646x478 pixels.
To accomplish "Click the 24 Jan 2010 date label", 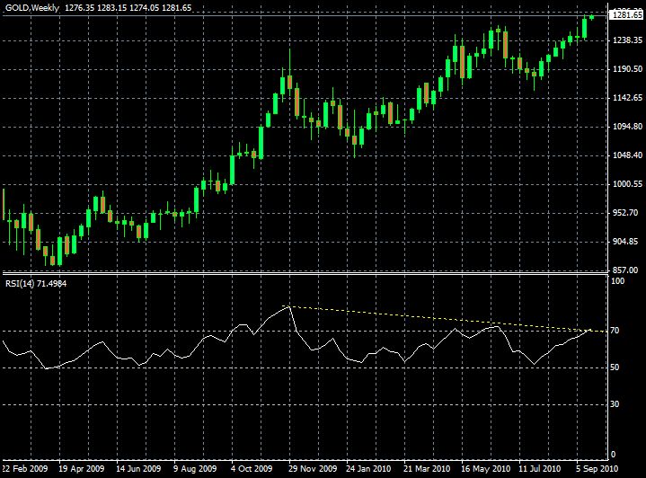I will coord(368,469).
